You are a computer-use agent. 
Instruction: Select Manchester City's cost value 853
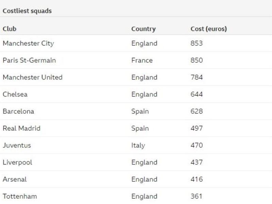(x=197, y=43)
